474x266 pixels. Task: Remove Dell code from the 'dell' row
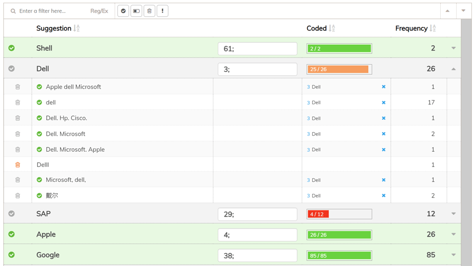(x=383, y=103)
